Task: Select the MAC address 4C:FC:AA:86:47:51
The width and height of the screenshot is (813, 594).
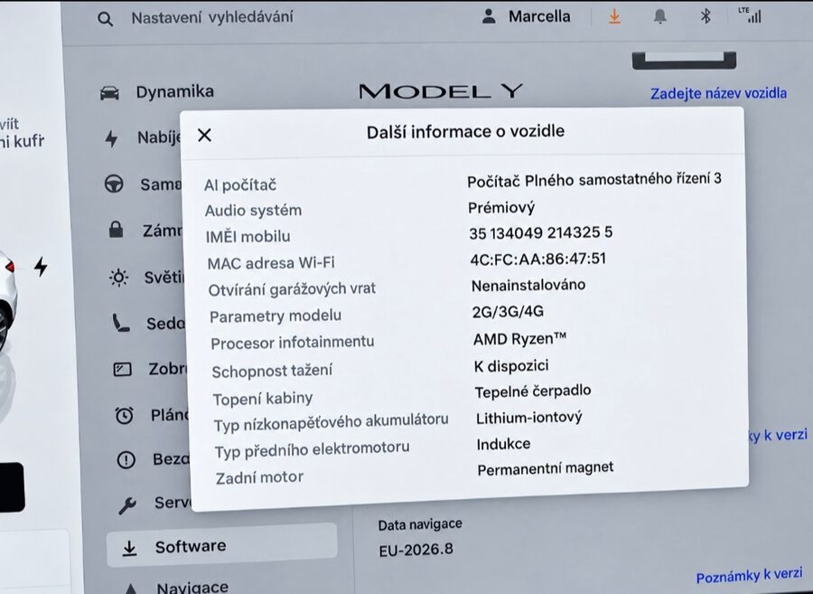Action: pos(537,259)
